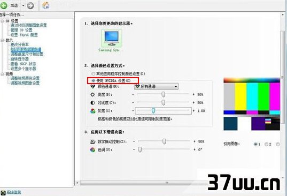The width and height of the screenshot is (287, 196).
Task: Select the Samsung monitor icon
Action: [112, 39]
